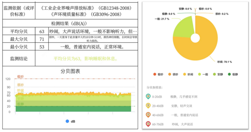Click the 一般，普通室内说话，正常环境 description
This screenshot has height=132, width=251.
pyautogui.click(x=92, y=47)
